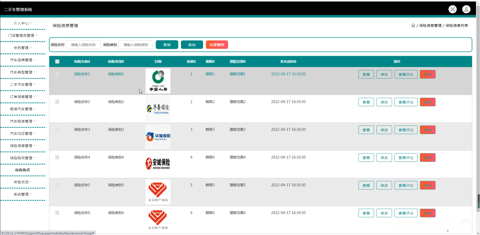Edit 保险名称5 using its 修改 button
Screen dimensions: 480x235
click(384, 185)
